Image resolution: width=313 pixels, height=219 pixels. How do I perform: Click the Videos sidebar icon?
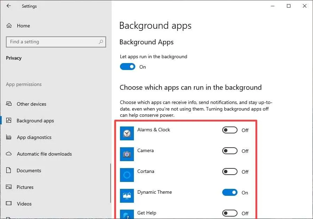coord(9,203)
